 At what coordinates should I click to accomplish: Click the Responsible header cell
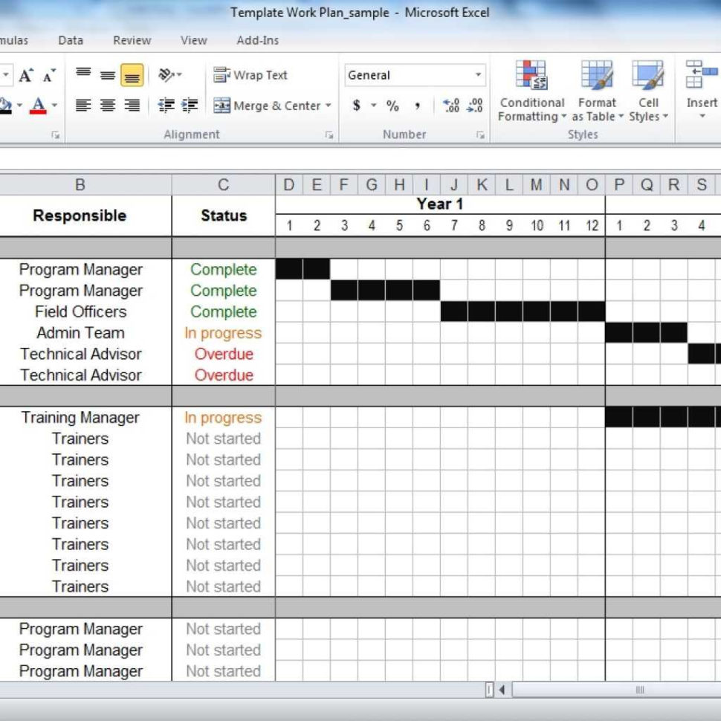(80, 216)
